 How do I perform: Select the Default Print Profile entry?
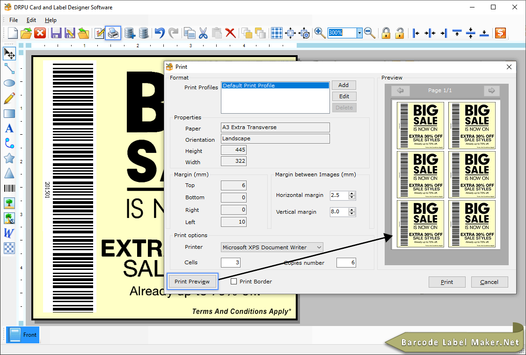click(275, 86)
